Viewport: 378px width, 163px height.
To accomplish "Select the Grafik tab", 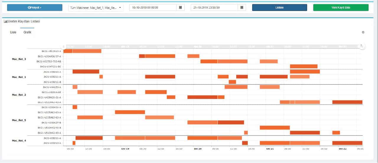I will pos(27,32).
